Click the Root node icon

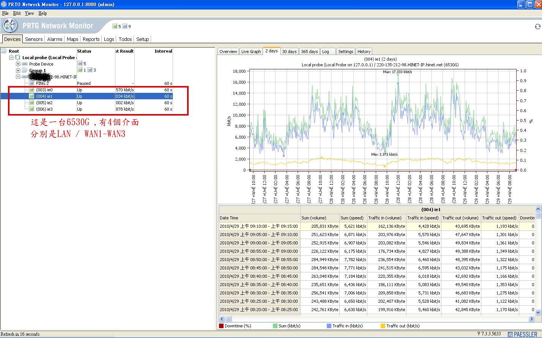[x=4, y=51]
